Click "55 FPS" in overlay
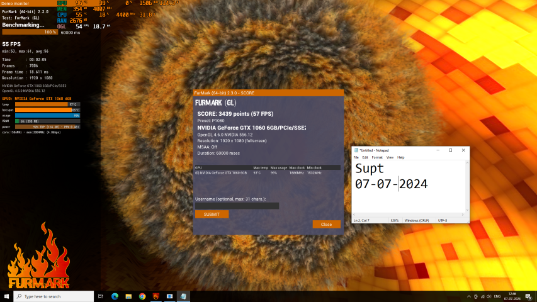537x302 pixels. 11,44
